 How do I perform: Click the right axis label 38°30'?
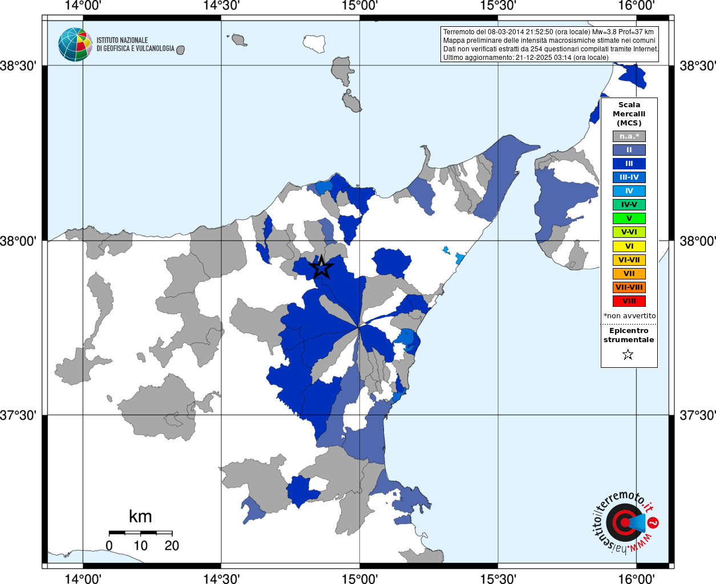[x=697, y=66]
